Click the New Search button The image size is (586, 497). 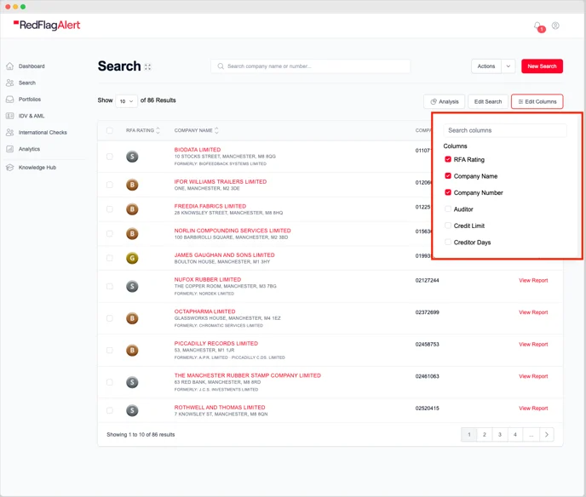click(x=542, y=66)
